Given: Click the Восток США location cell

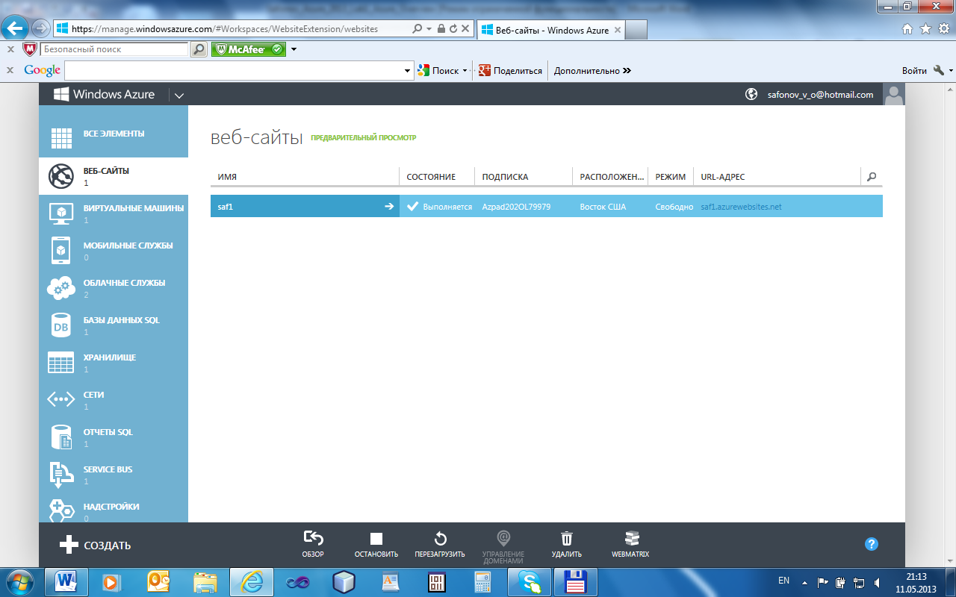Looking at the screenshot, I should [603, 207].
